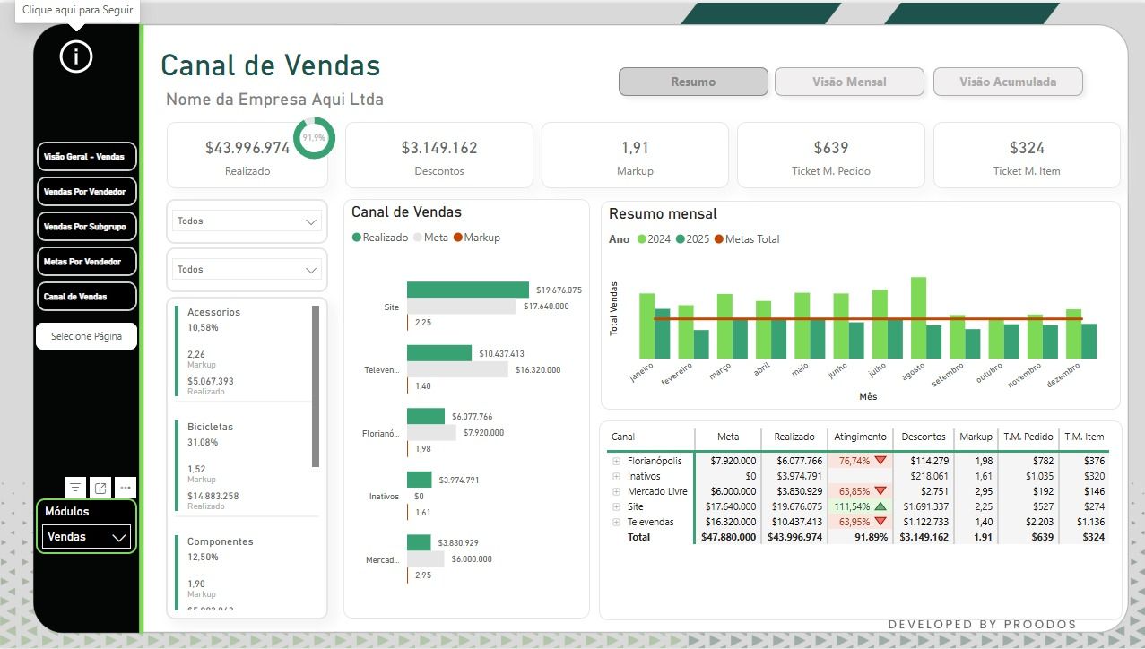Sort by the Descontos column header

pos(924,437)
